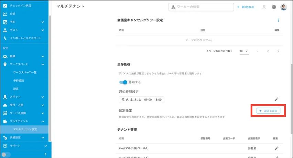The height and width of the screenshot is (158, 293).
Task: Open the rows-per-page dropdown
Action: pyautogui.click(x=244, y=51)
